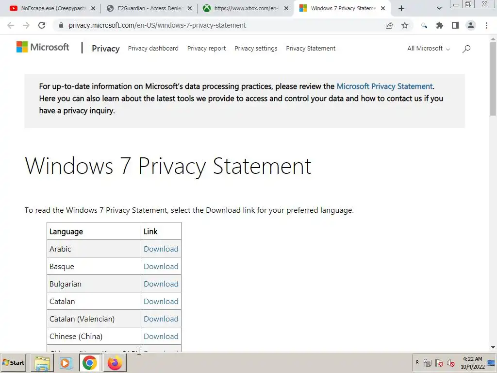This screenshot has height=373, width=497.
Task: Download the Arabic privacy statement
Action: [x=161, y=249]
